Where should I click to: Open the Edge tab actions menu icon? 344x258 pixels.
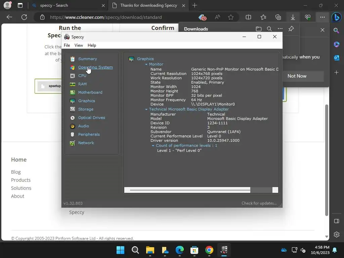click(x=20, y=5)
